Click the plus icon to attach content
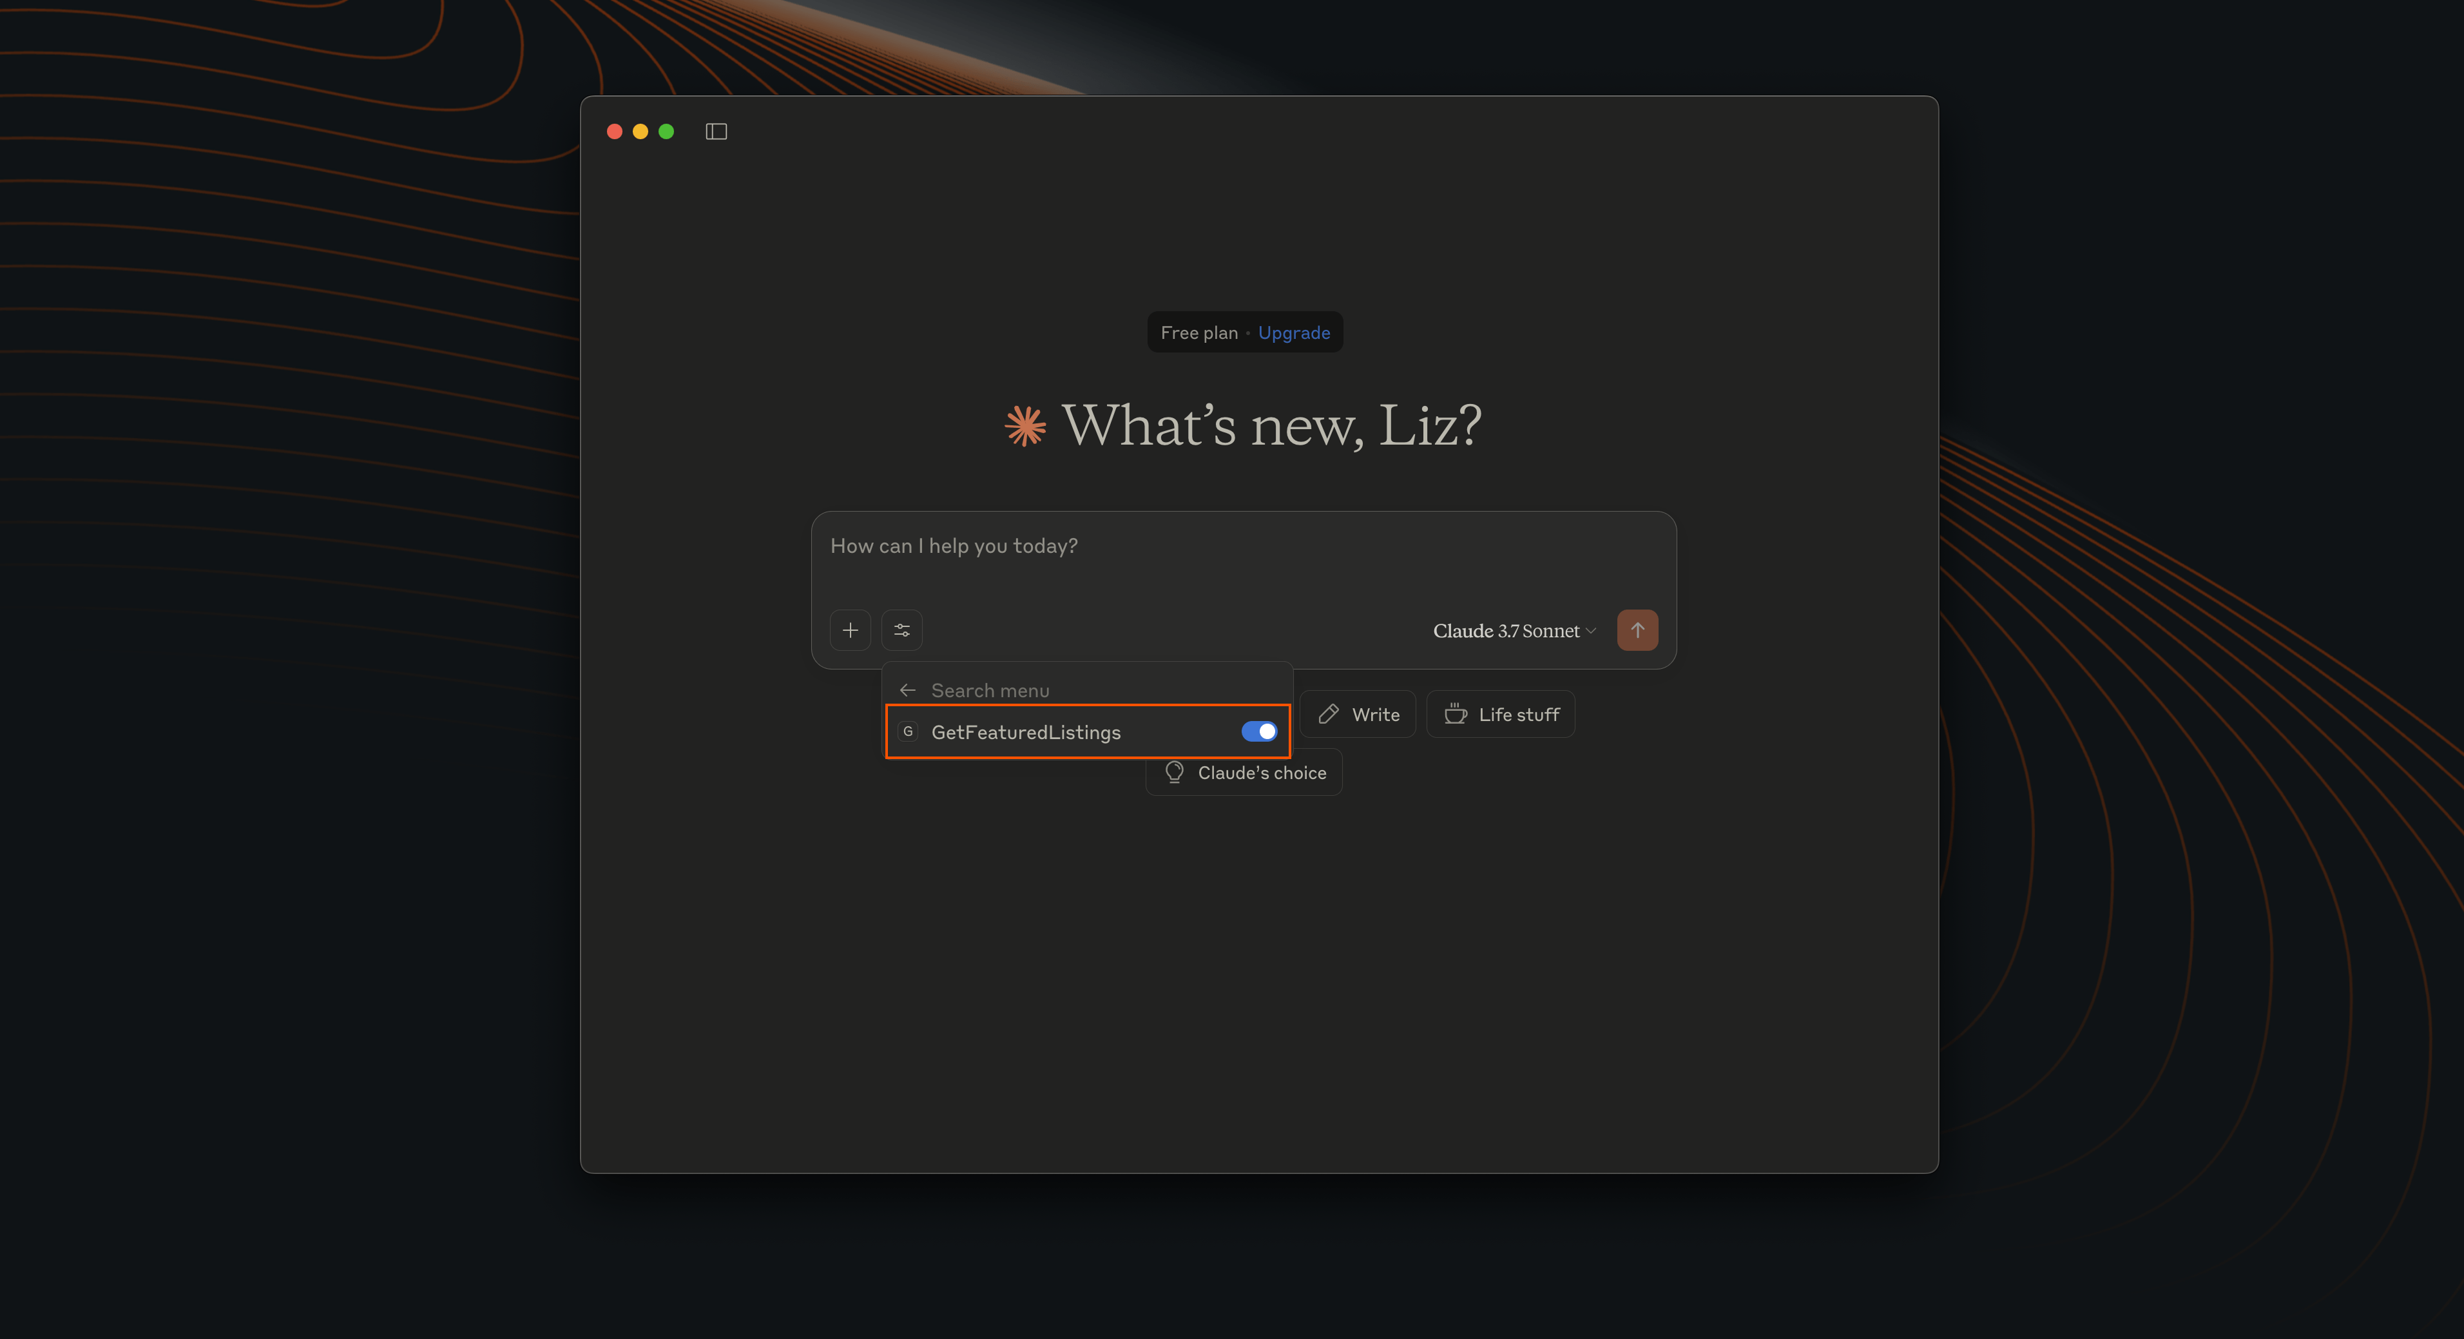 pos(851,630)
